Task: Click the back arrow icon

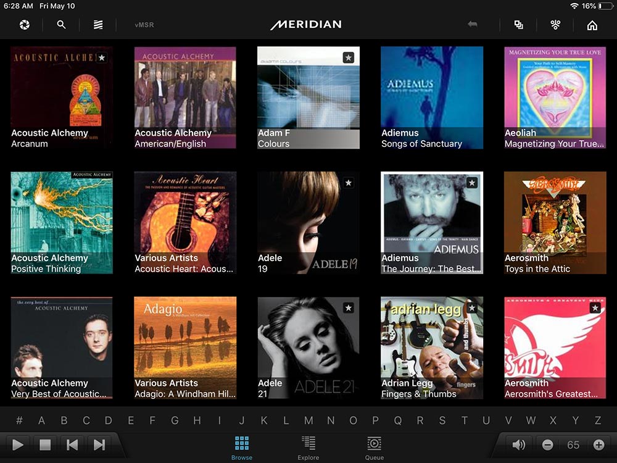Action: tap(472, 25)
